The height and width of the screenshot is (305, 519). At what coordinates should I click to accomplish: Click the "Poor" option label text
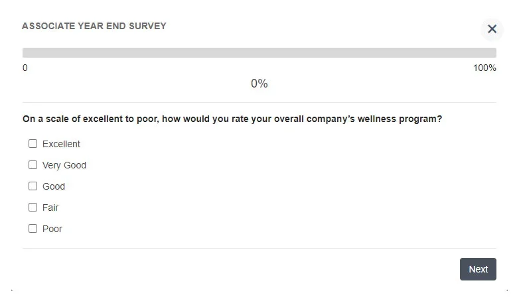[52, 229]
